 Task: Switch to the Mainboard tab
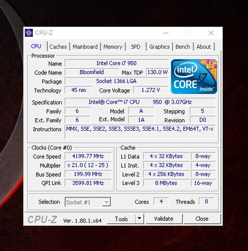click(85, 47)
